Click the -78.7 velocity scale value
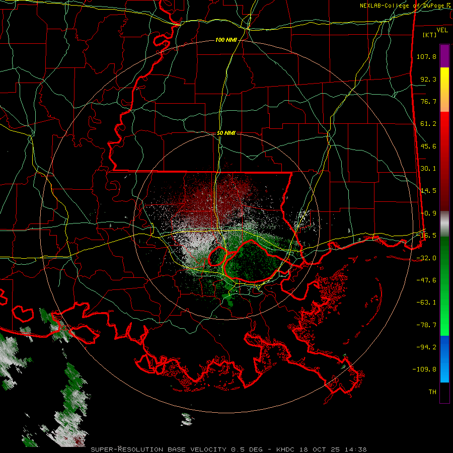This screenshot has width=453, height=453. pyautogui.click(x=426, y=325)
